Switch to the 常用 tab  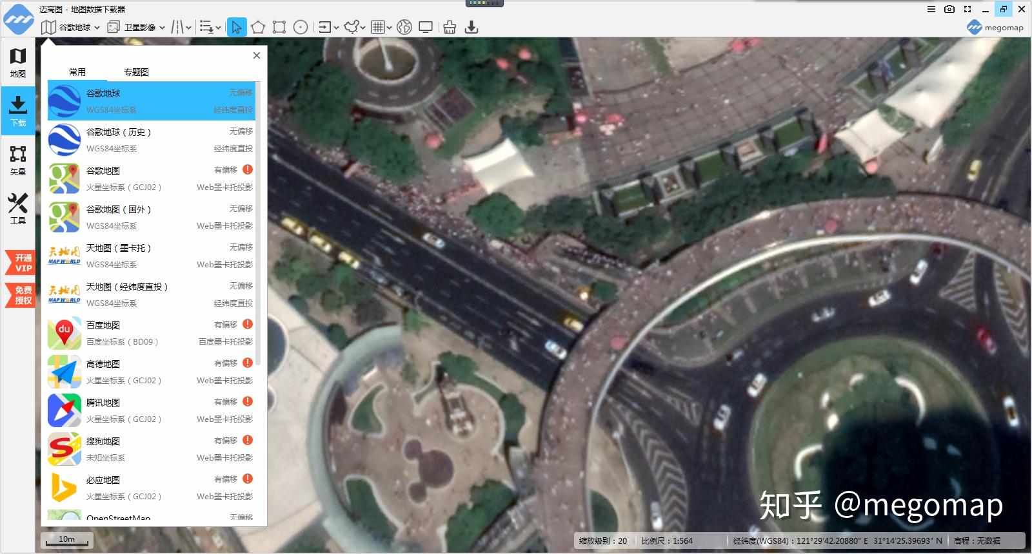click(x=77, y=72)
